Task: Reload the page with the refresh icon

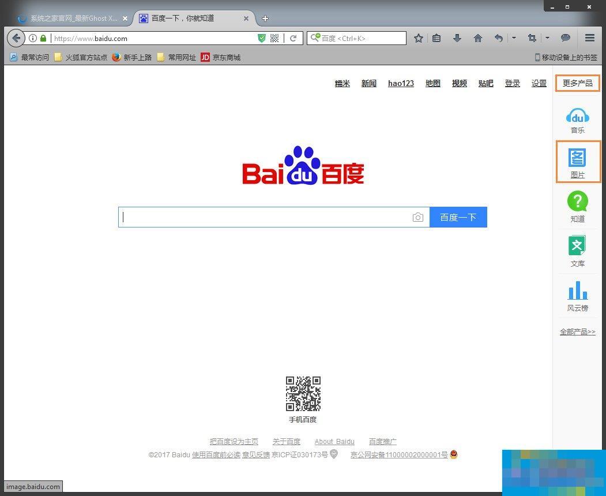Action: 293,38
